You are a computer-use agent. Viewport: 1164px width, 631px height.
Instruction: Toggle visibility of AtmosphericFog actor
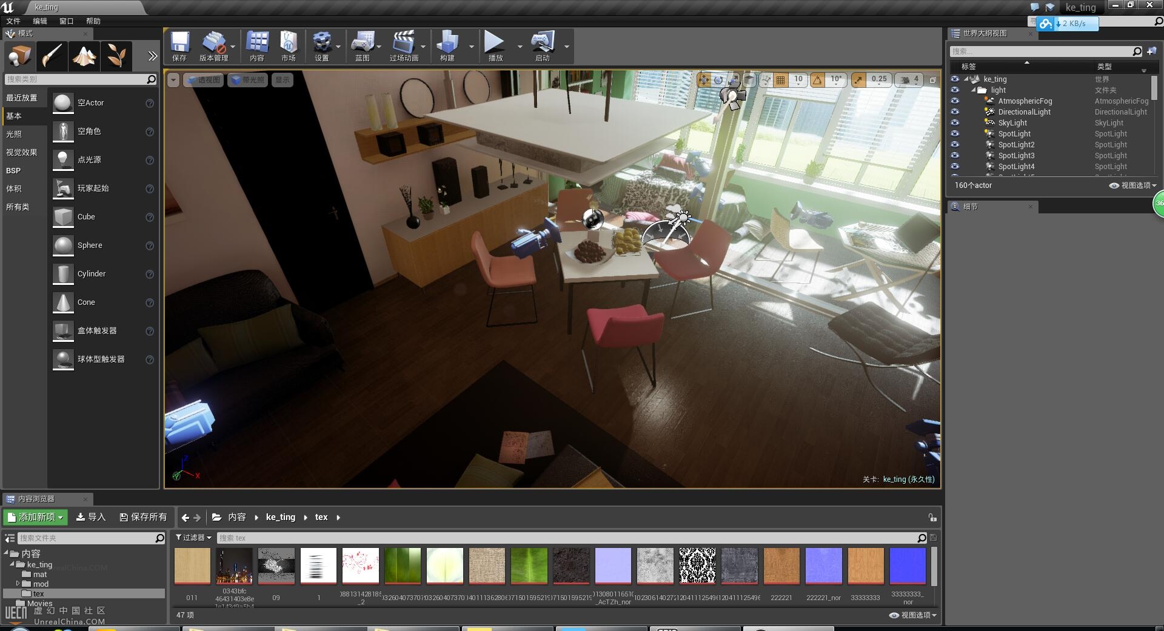[x=955, y=101]
